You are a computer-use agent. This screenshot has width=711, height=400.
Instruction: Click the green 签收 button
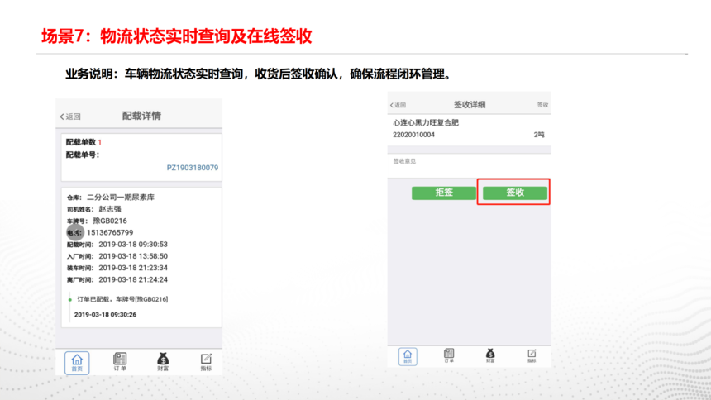point(515,193)
